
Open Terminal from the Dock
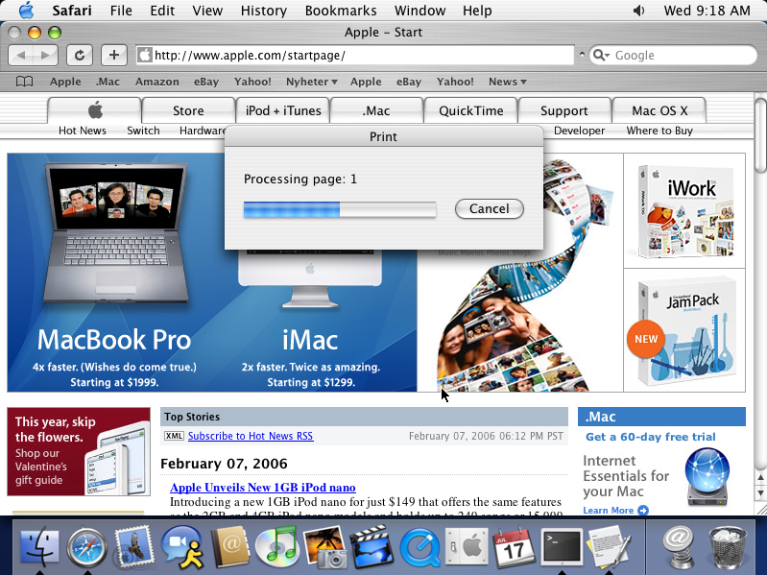(x=562, y=546)
